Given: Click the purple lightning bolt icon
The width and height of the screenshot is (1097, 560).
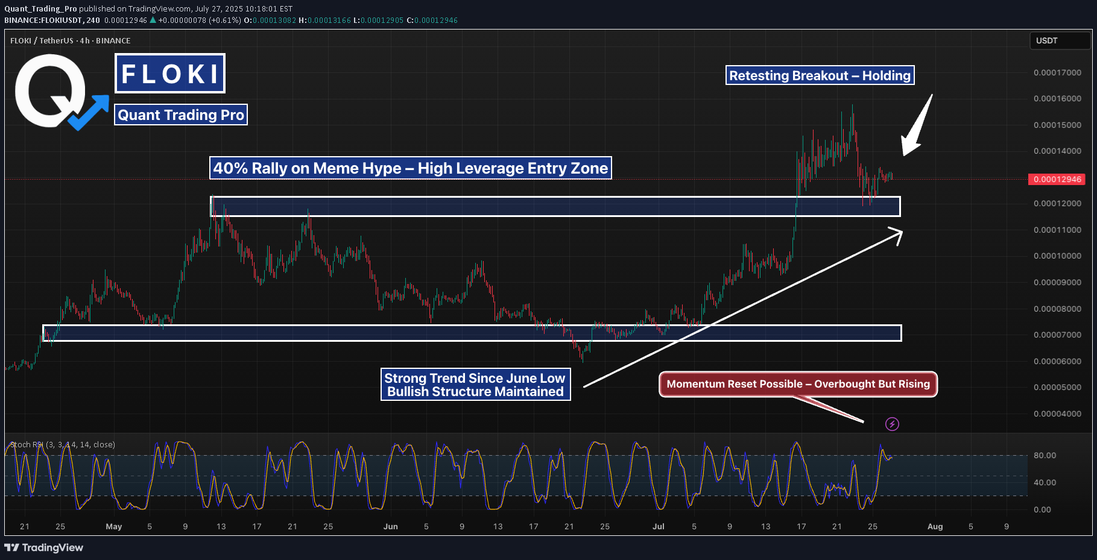Looking at the screenshot, I should click(x=892, y=424).
